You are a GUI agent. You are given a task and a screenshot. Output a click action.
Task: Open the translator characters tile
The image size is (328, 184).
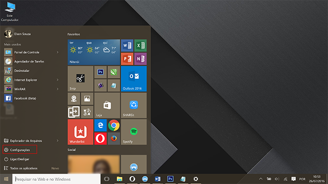[87, 112]
